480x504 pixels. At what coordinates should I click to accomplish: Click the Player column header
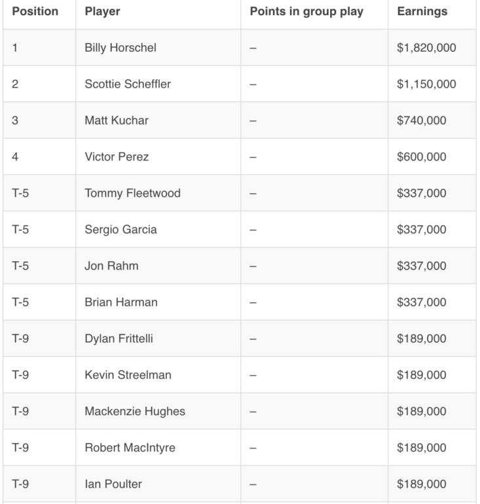(102, 12)
